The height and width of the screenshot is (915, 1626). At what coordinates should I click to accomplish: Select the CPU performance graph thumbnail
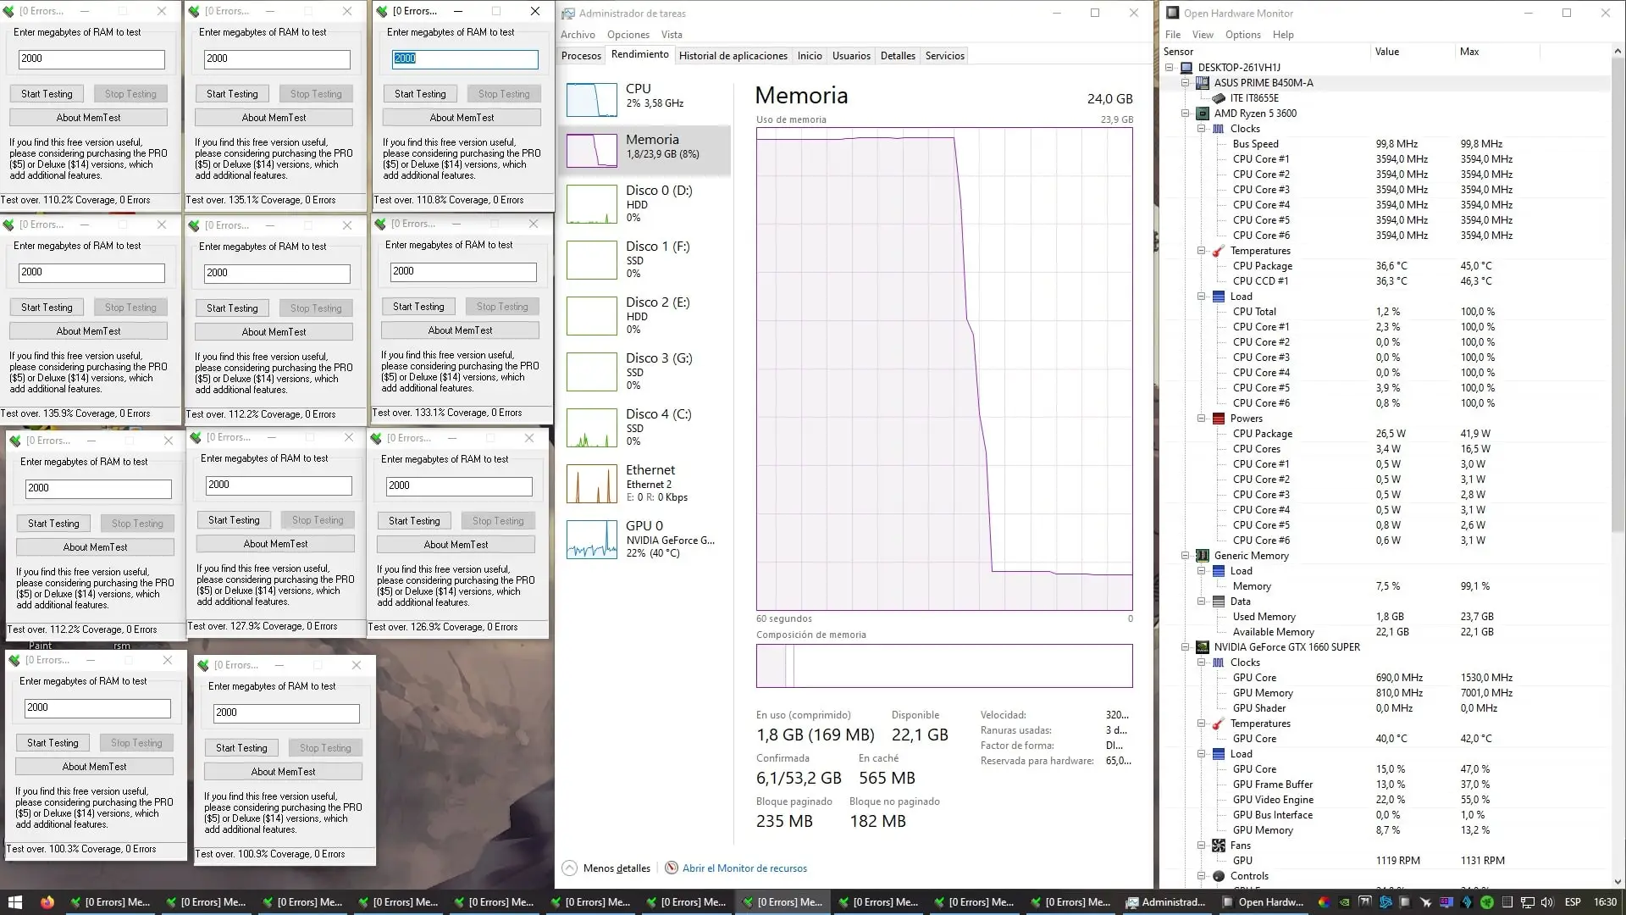pyautogui.click(x=591, y=100)
